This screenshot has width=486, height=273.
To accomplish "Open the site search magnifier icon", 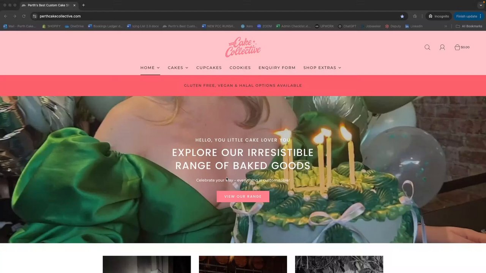I will [x=427, y=47].
